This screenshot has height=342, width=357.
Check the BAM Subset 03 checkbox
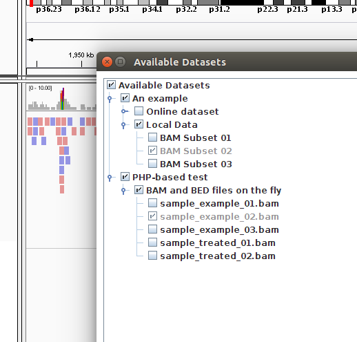(152, 164)
